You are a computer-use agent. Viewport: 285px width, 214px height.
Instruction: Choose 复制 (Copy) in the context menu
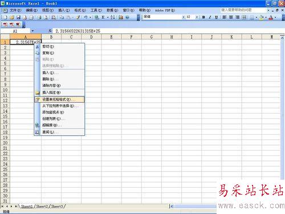pos(59,53)
